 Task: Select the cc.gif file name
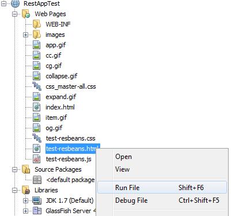(x=54, y=55)
